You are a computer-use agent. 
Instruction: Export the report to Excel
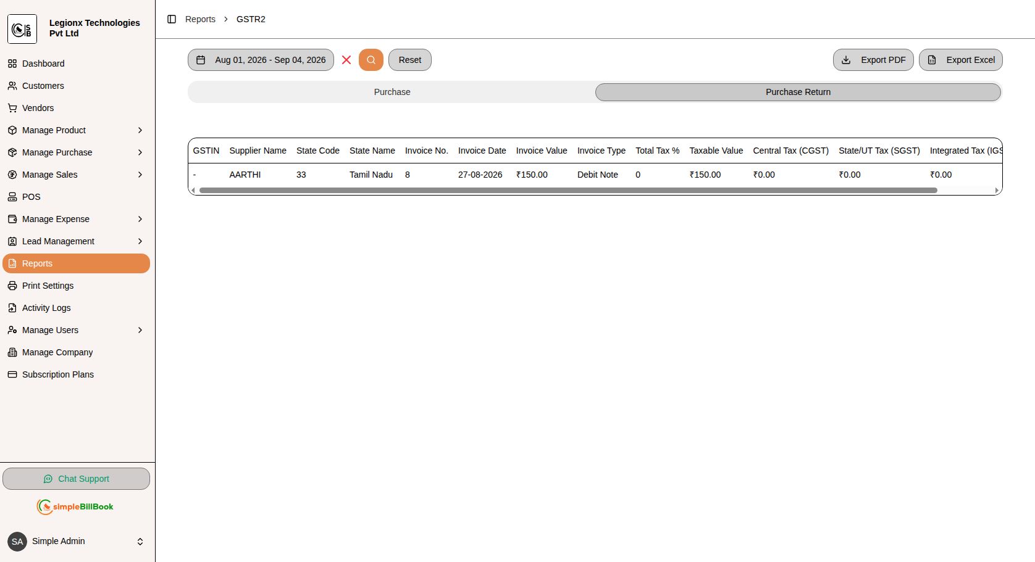click(961, 60)
